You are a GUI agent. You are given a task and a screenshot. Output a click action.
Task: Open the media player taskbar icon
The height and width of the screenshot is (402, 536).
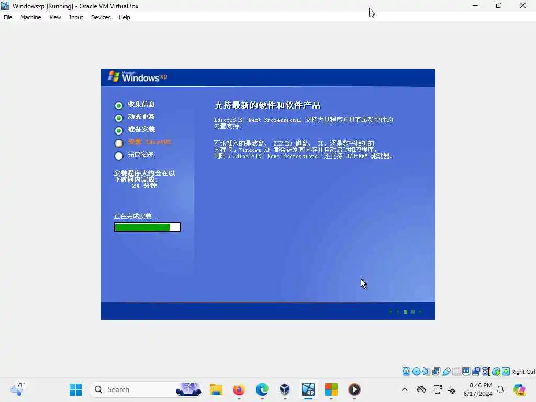(354, 389)
